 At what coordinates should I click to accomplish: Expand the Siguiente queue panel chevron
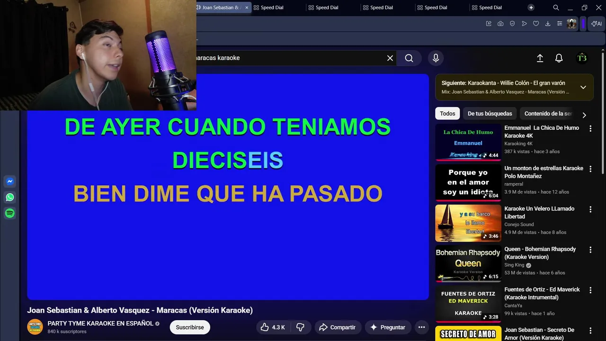[x=583, y=87]
